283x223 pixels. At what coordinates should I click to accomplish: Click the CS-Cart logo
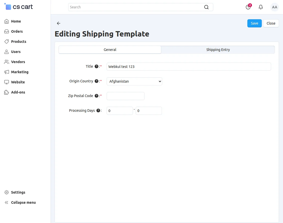[18, 7]
